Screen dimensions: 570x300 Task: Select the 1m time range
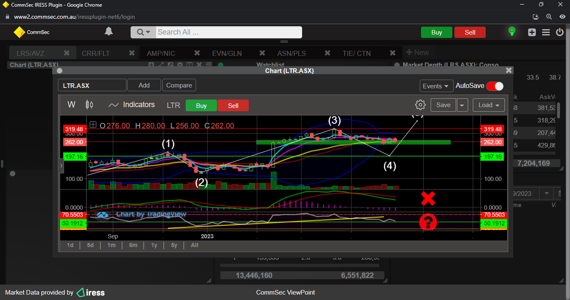tap(111, 245)
